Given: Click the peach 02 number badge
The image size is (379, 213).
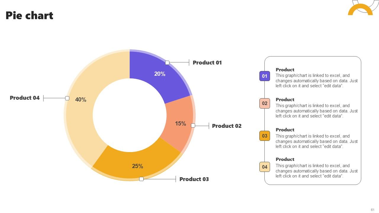Looking at the screenshot, I should coord(265,103).
